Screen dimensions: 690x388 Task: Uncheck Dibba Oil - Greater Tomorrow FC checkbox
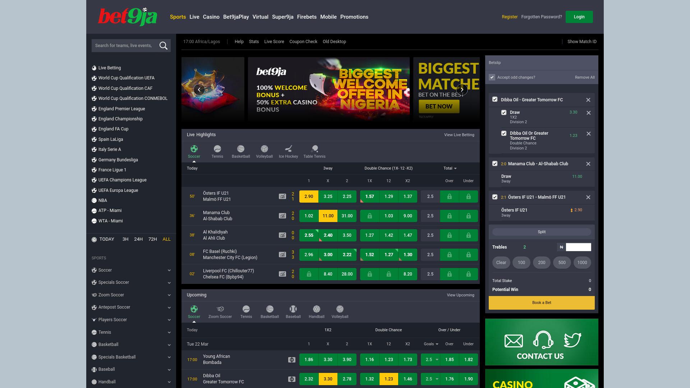[495, 100]
